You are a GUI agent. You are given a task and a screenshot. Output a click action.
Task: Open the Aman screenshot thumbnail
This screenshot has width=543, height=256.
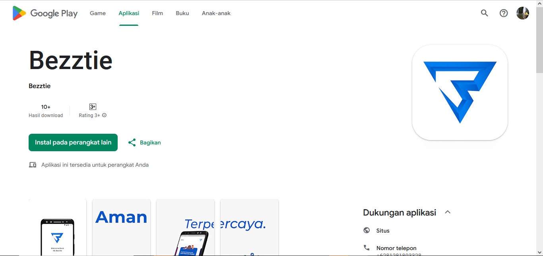click(121, 227)
